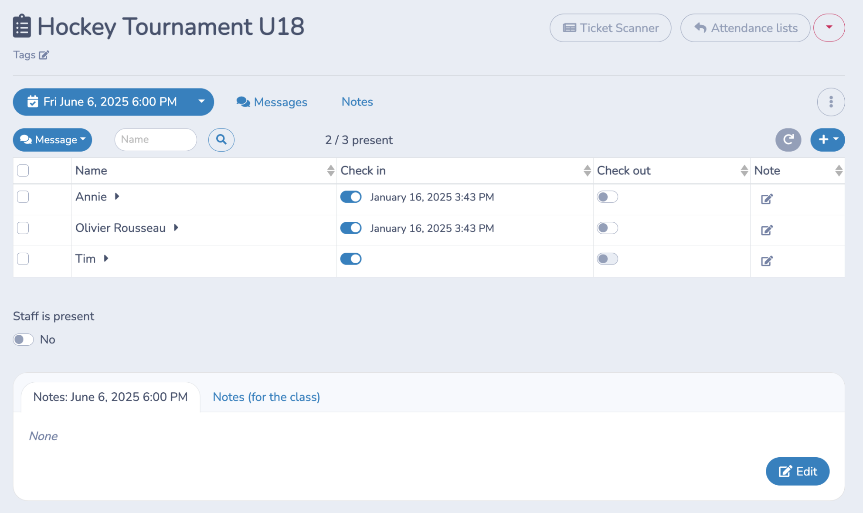The width and height of the screenshot is (863, 513).
Task: Sort the table by Name column arrows
Action: 330,170
